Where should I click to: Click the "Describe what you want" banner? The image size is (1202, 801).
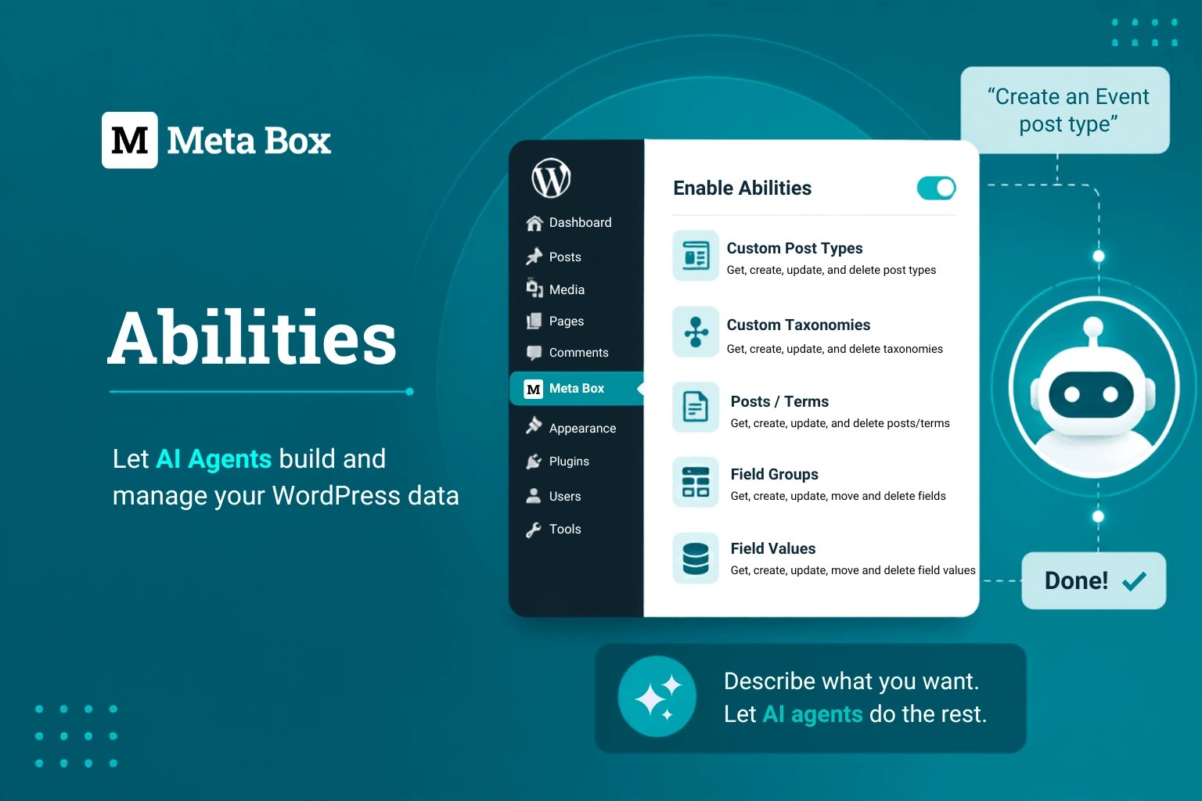coord(811,698)
